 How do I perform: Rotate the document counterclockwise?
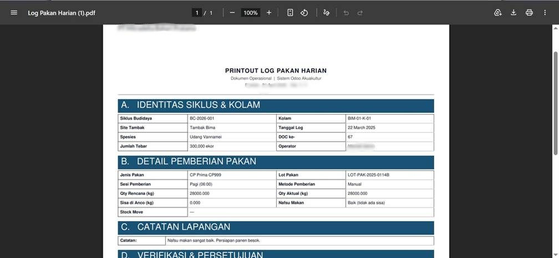(x=304, y=13)
